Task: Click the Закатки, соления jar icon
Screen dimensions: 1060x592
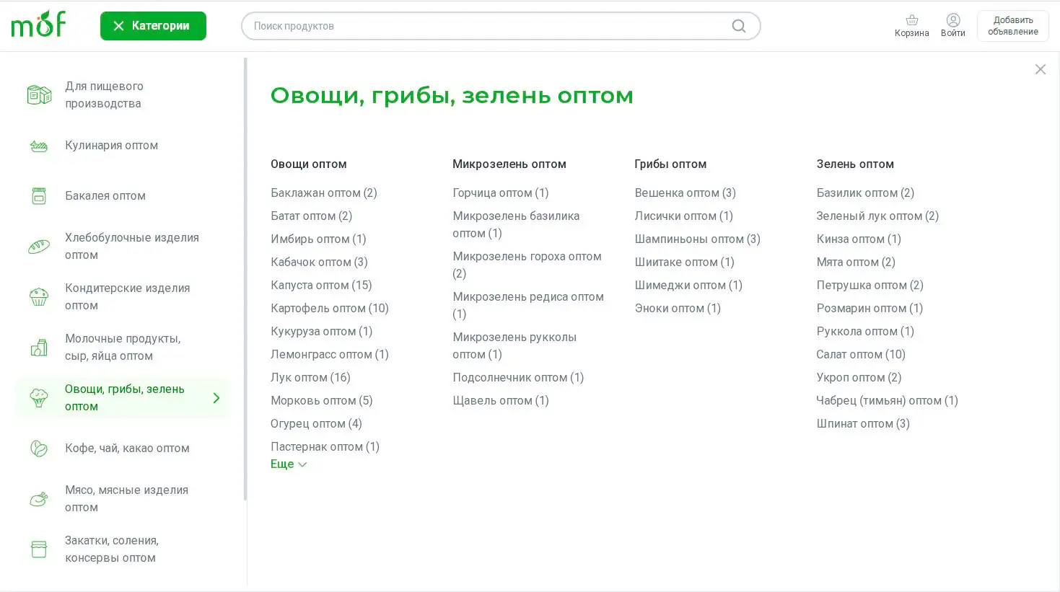Action: 39,549
